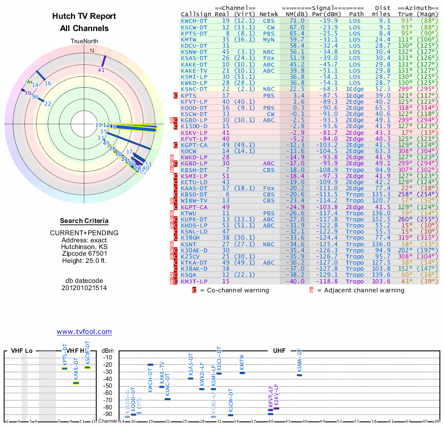The image size is (444, 426).
Task: Select KAKE-TV callsign row
Action: [194, 71]
